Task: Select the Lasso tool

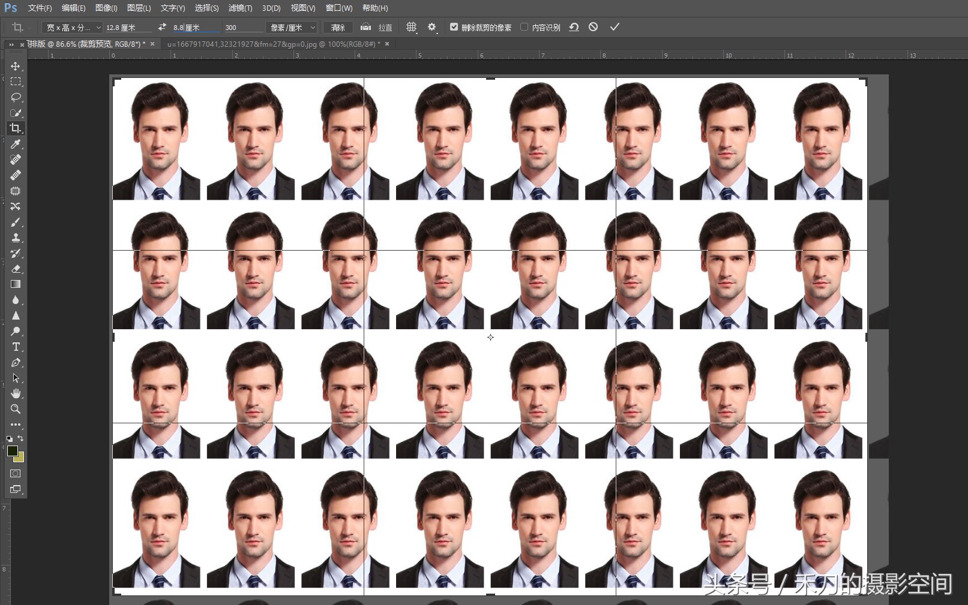Action: tap(16, 97)
